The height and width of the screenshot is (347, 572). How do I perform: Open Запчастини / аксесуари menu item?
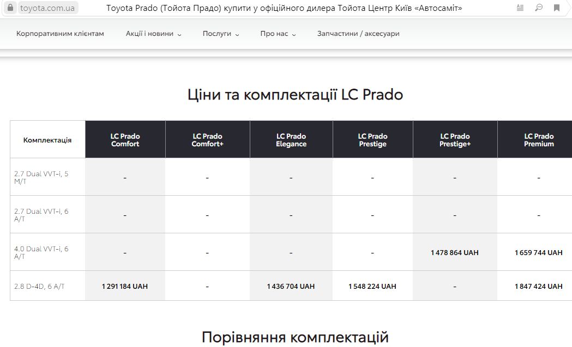358,34
